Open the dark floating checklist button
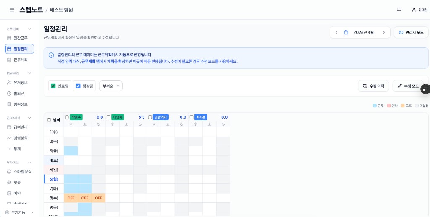Viewport: 430px width, 217px height. (425, 89)
